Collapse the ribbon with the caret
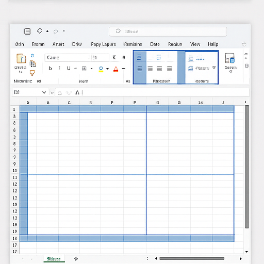The width and height of the screenshot is (264, 264). coord(246,58)
